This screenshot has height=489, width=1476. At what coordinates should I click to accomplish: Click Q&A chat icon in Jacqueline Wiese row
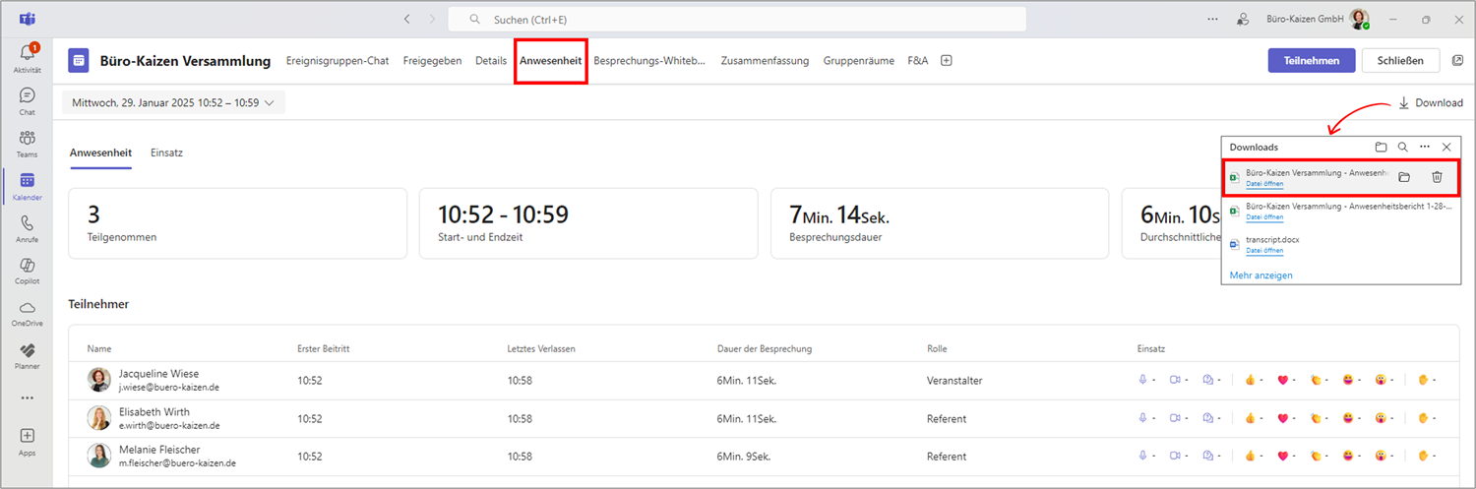1207,380
